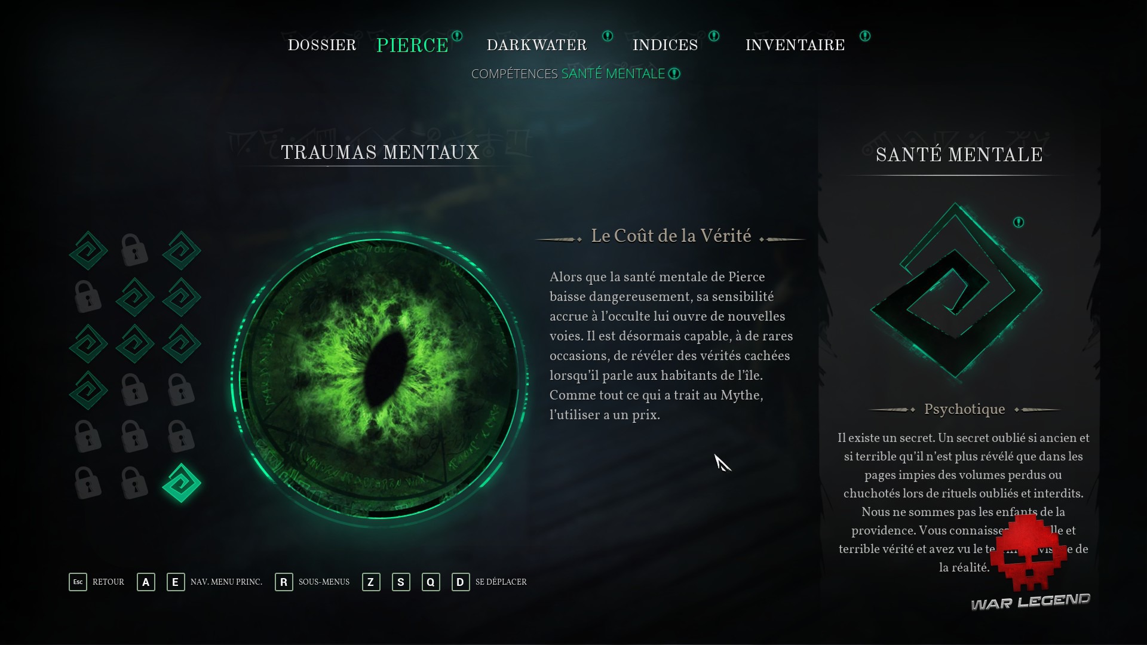Select the fourth-row unlocked spiral trauma icon

point(88,390)
